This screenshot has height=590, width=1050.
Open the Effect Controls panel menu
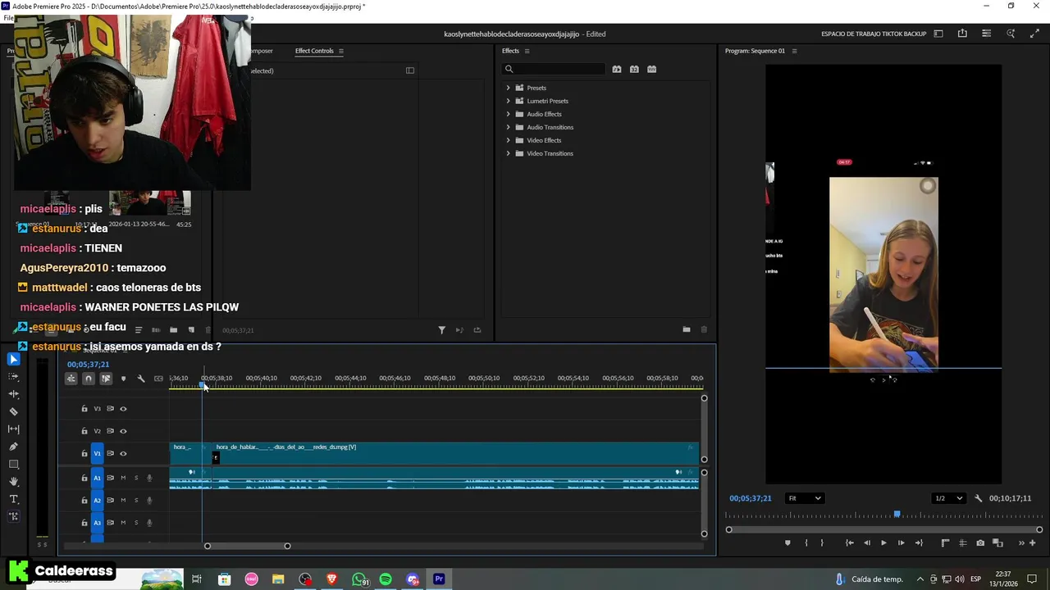pyautogui.click(x=341, y=51)
